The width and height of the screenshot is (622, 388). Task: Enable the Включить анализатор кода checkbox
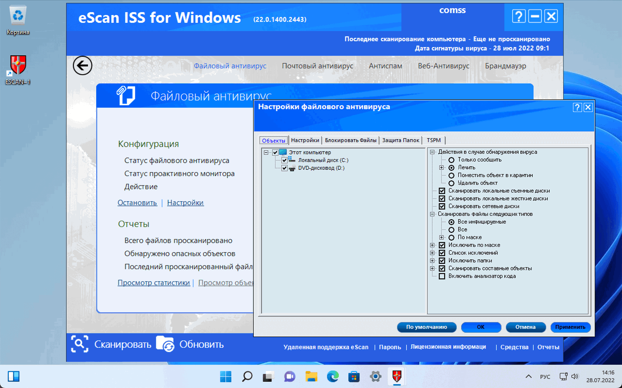tap(442, 276)
